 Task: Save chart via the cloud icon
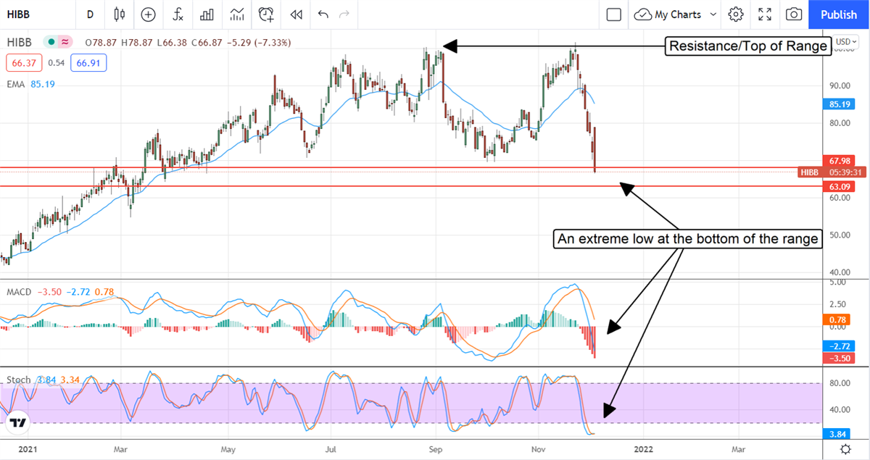tap(642, 14)
